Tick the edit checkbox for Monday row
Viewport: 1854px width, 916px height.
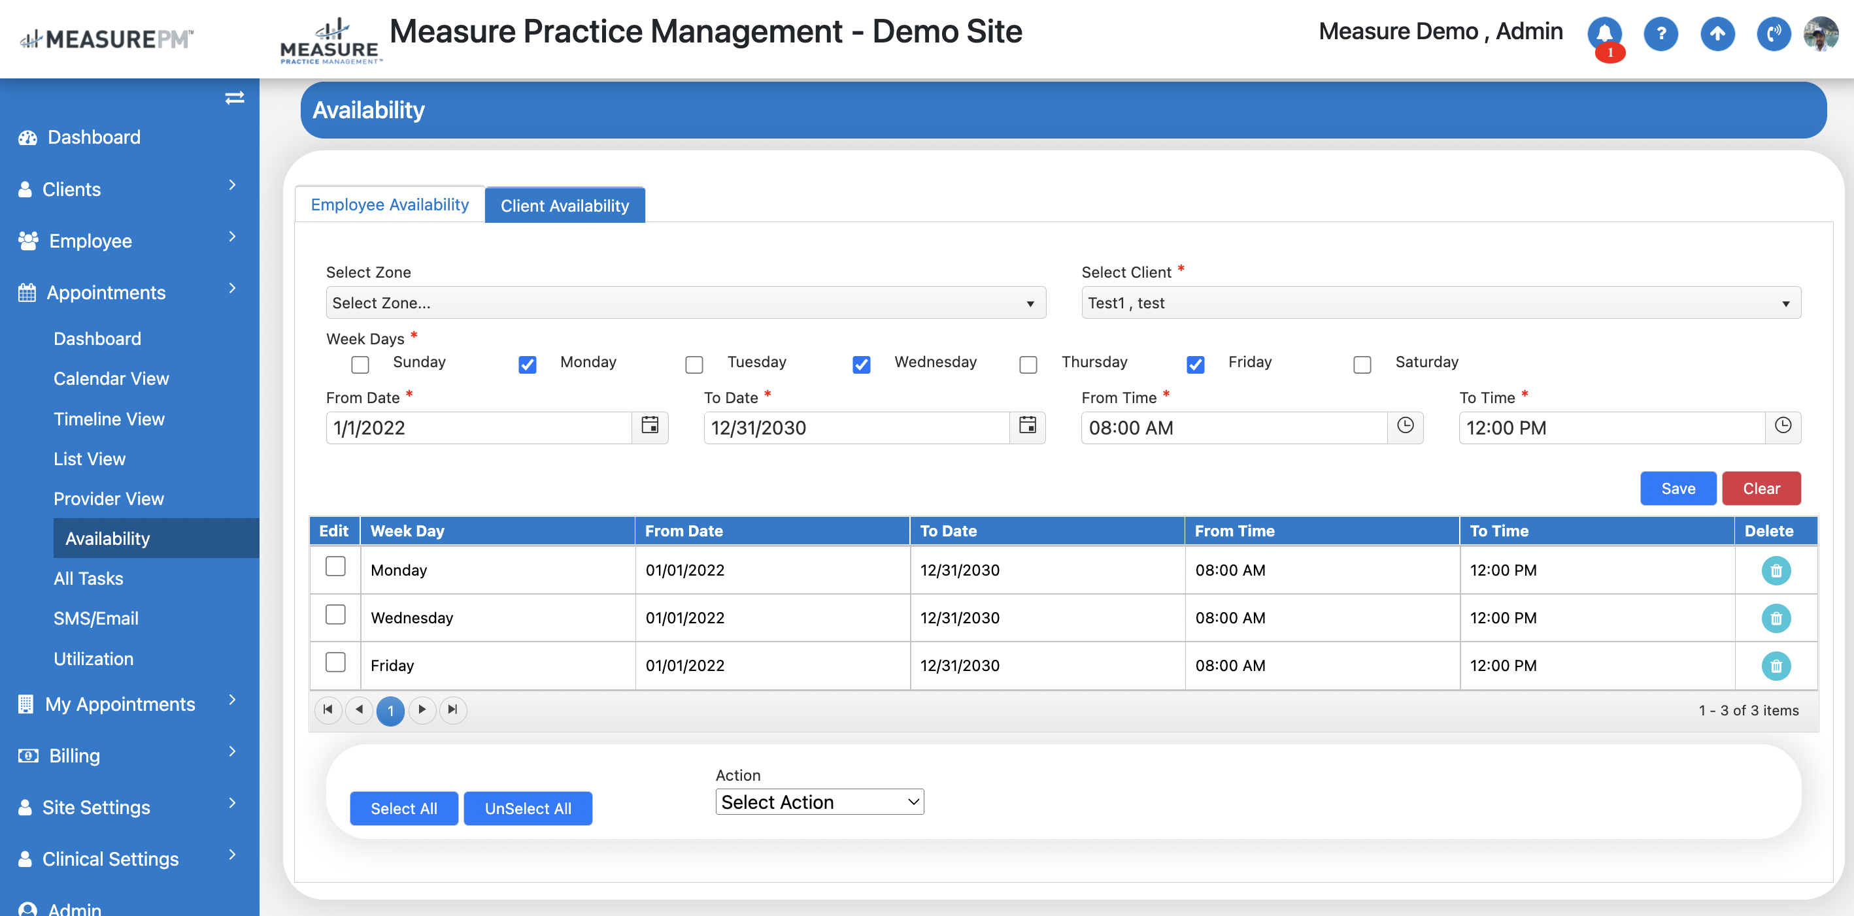(x=335, y=567)
